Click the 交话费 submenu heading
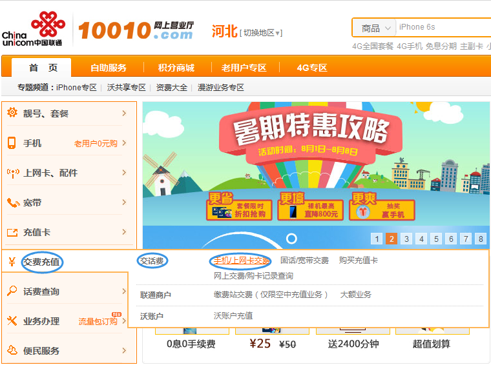The height and width of the screenshot is (365, 491). point(152,261)
